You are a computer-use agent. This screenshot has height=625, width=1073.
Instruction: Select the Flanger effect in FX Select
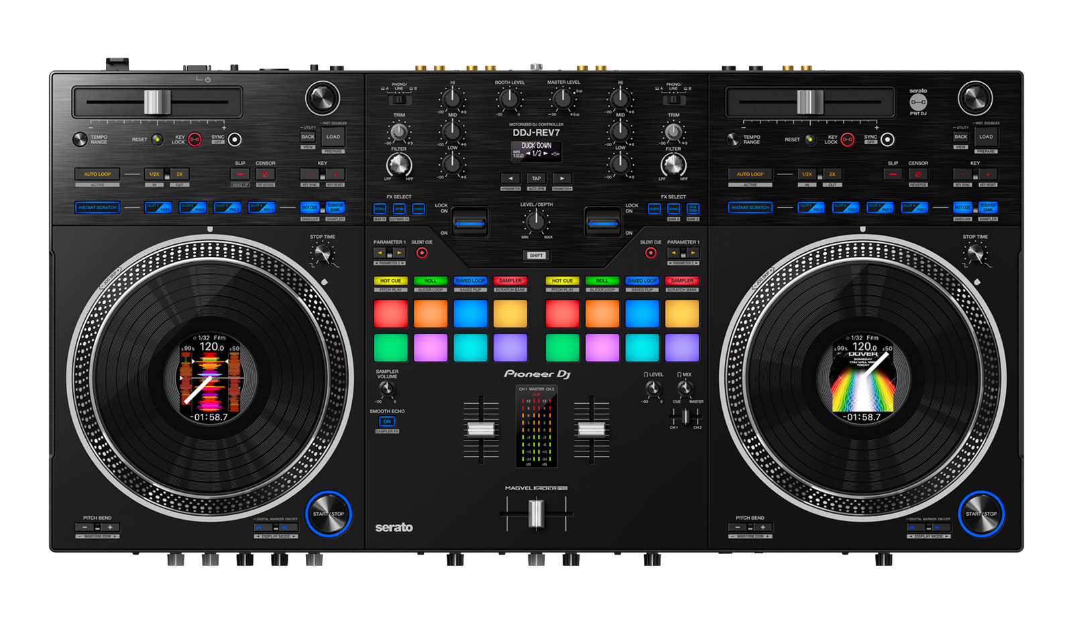(x=418, y=209)
